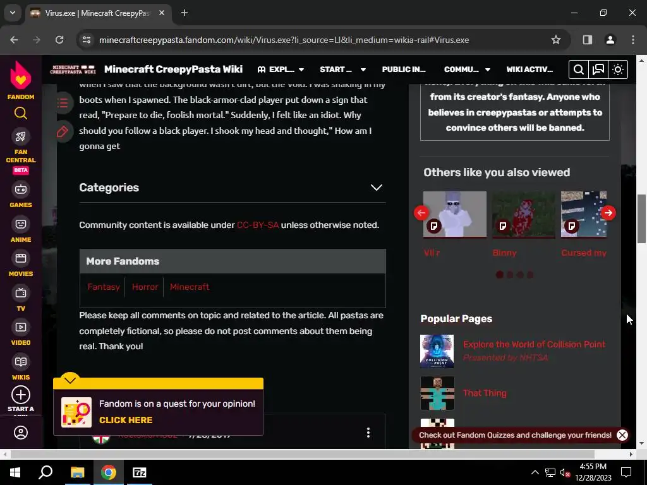Open the Fantasy fandoms link

[104, 287]
